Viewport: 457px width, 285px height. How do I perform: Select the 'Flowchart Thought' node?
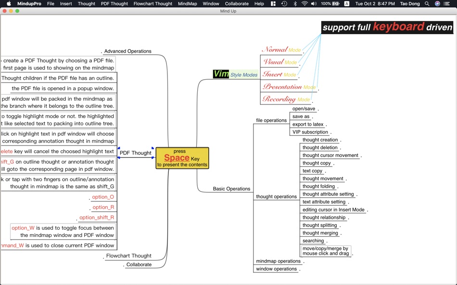(x=128, y=256)
